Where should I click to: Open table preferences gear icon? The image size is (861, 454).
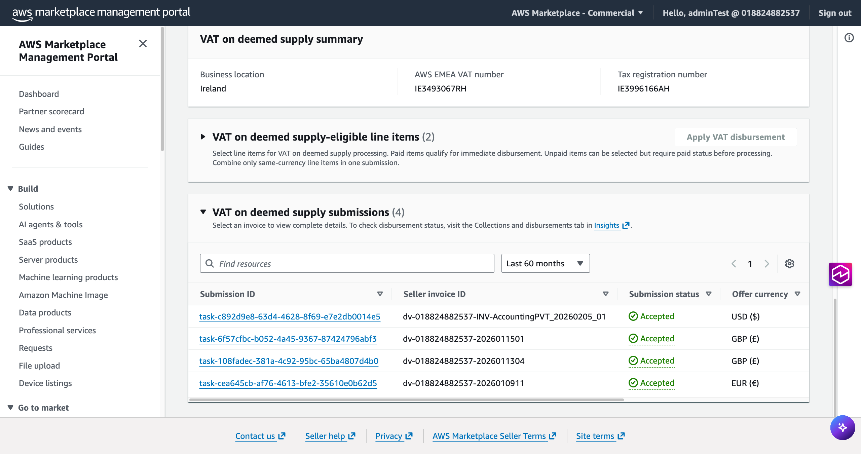coord(790,264)
